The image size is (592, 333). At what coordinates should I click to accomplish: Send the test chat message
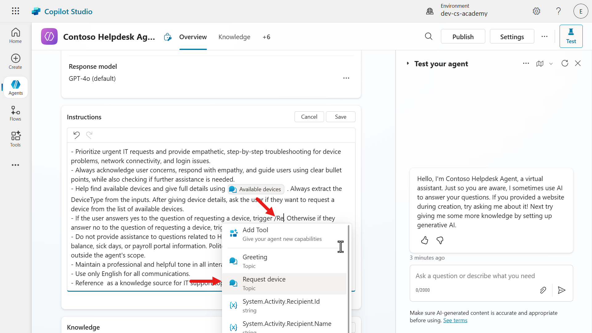tap(561, 290)
